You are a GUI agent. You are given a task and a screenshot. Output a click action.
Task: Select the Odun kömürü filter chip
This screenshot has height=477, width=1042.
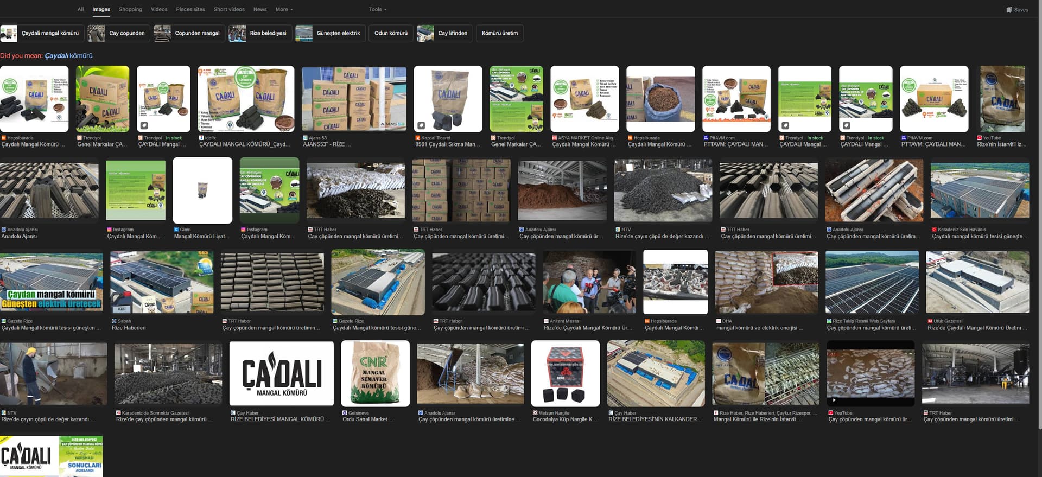click(x=391, y=33)
